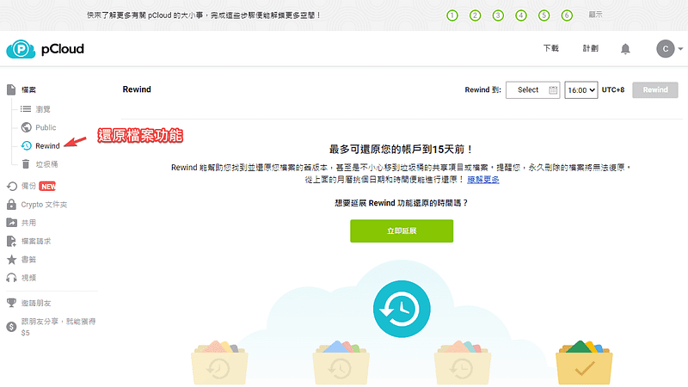Screen dimensions: 688x387
Task: Open the account avatar C
Action: coord(665,49)
